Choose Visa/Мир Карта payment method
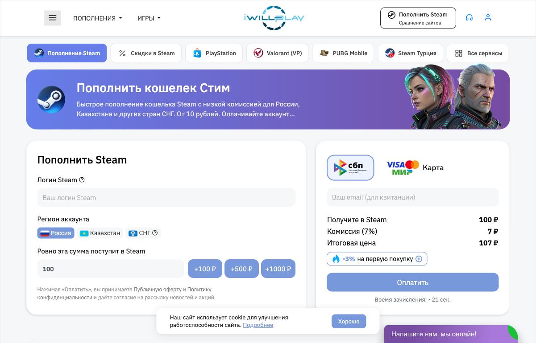Image resolution: width=536 pixels, height=343 pixels. click(415, 167)
